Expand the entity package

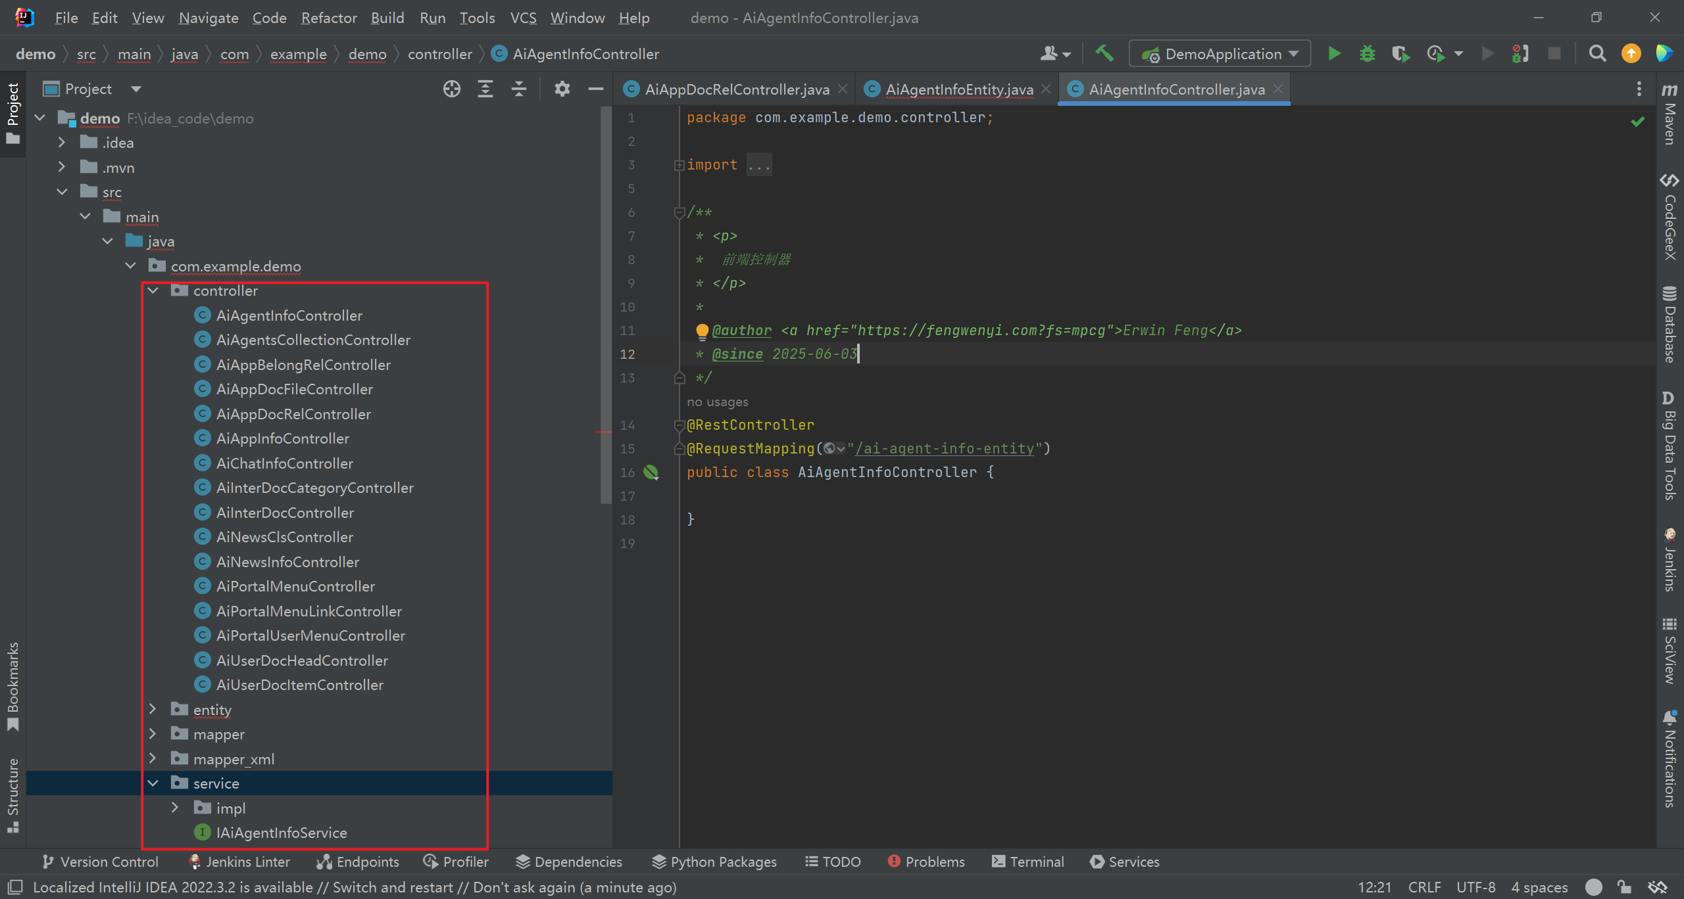click(153, 709)
